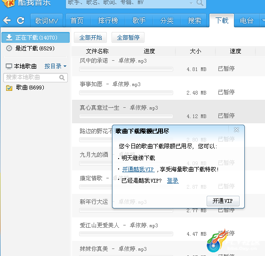
Task: Select file 风中的承诺 - 卓依婷.mp3
Action: click(x=113, y=61)
